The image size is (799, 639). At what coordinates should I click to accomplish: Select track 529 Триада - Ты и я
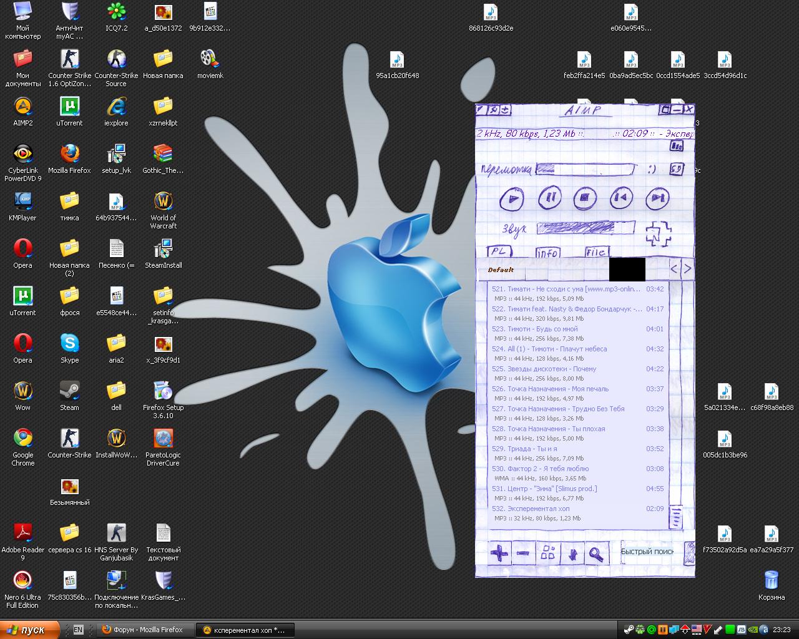[x=578, y=454]
